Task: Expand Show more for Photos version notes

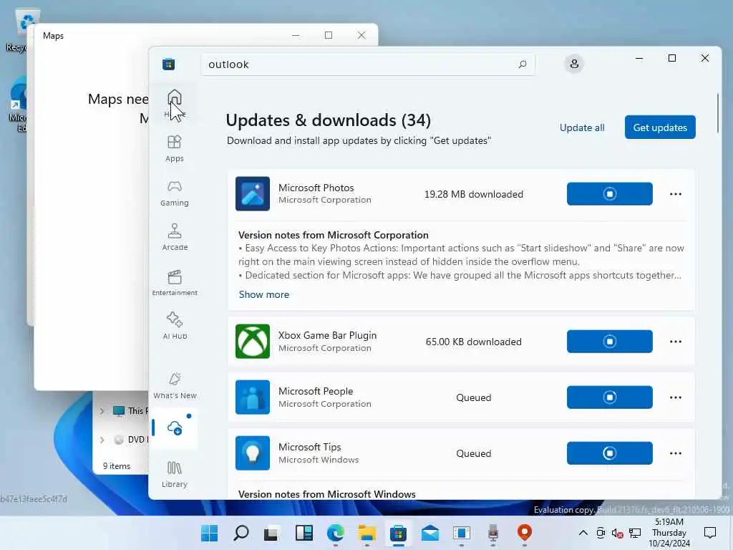Action: coord(264,294)
